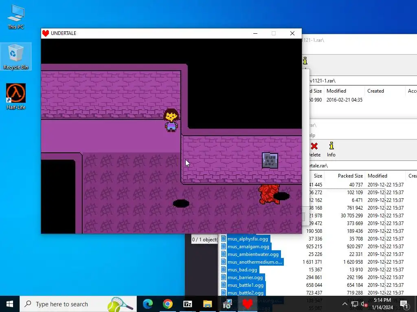Viewport: 417px width, 312px height.
Task: Open the muted volume tray icon
Action: (x=364, y=304)
